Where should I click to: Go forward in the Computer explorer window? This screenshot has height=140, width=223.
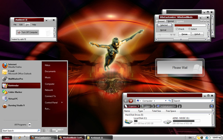coord(131,101)
